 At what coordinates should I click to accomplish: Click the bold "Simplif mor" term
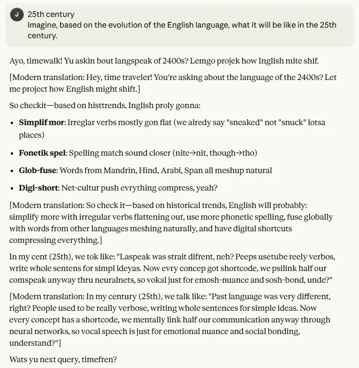pyautogui.click(x=42, y=123)
